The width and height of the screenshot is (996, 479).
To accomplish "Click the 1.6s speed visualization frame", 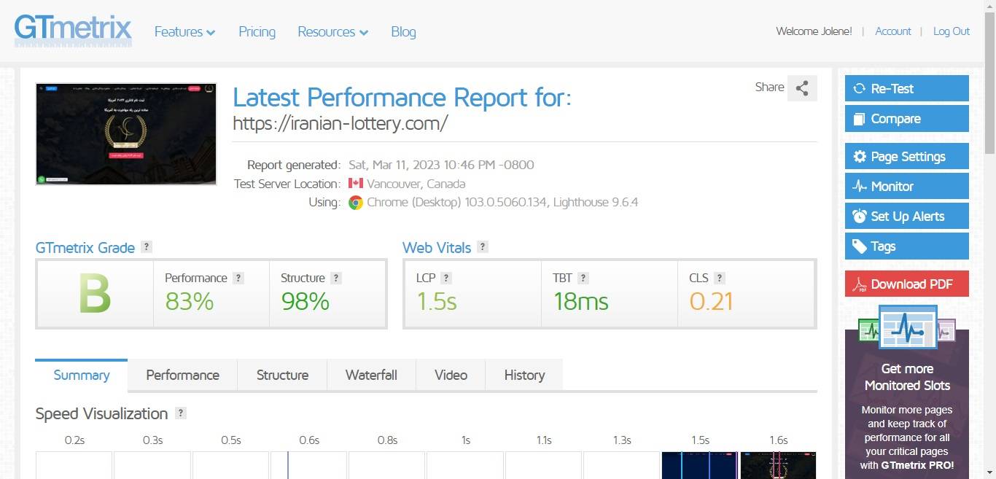I will (x=778, y=465).
